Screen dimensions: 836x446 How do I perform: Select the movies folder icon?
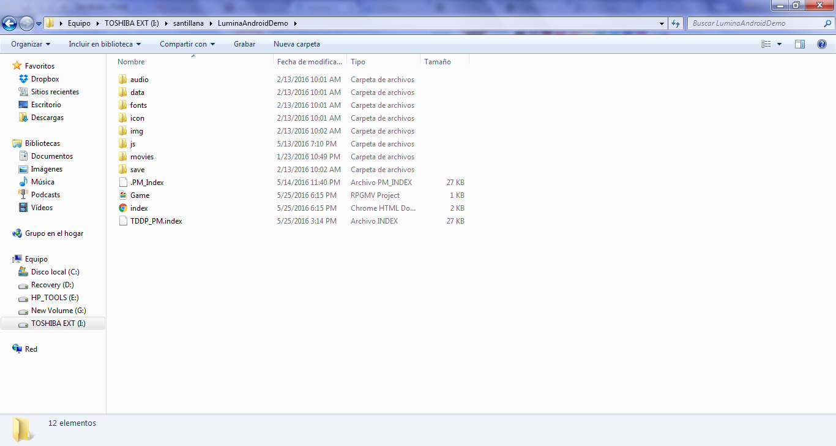[x=123, y=157]
